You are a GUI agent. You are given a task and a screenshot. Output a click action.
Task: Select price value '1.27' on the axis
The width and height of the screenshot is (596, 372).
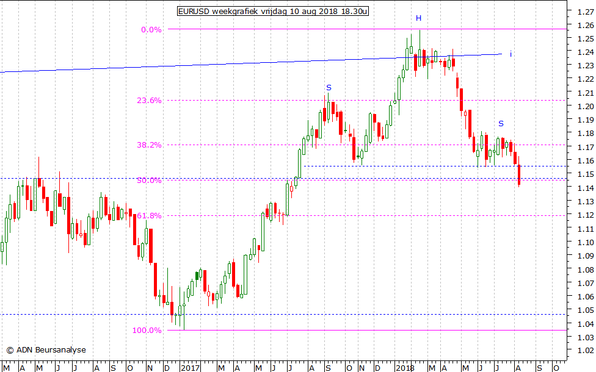[586, 12]
